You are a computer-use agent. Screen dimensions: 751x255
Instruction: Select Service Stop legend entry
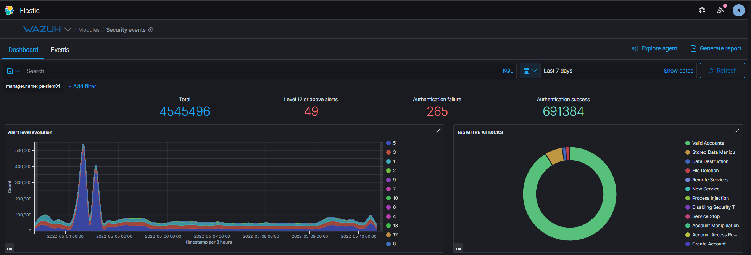(x=703, y=216)
